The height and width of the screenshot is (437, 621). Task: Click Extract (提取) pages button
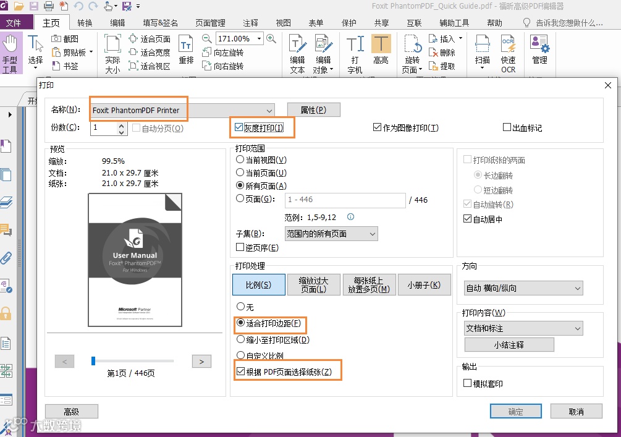click(442, 66)
